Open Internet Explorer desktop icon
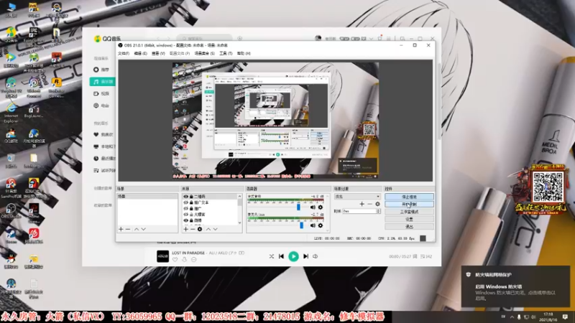This screenshot has width=575, height=323. [x=11, y=113]
